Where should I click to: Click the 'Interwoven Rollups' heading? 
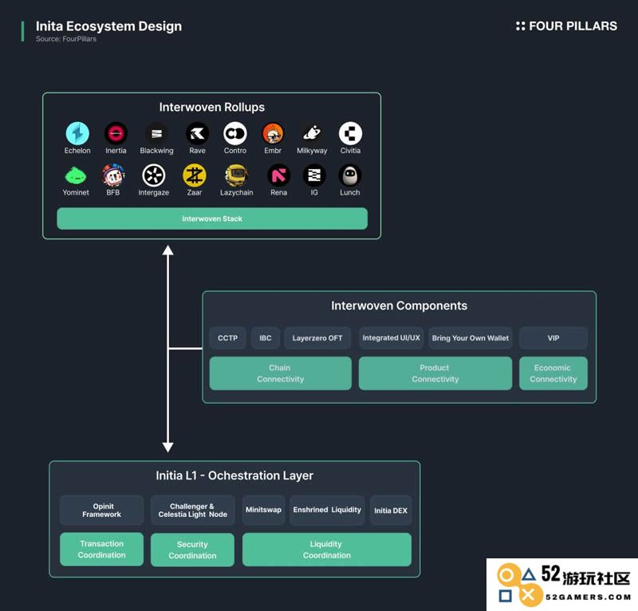pyautogui.click(x=212, y=107)
